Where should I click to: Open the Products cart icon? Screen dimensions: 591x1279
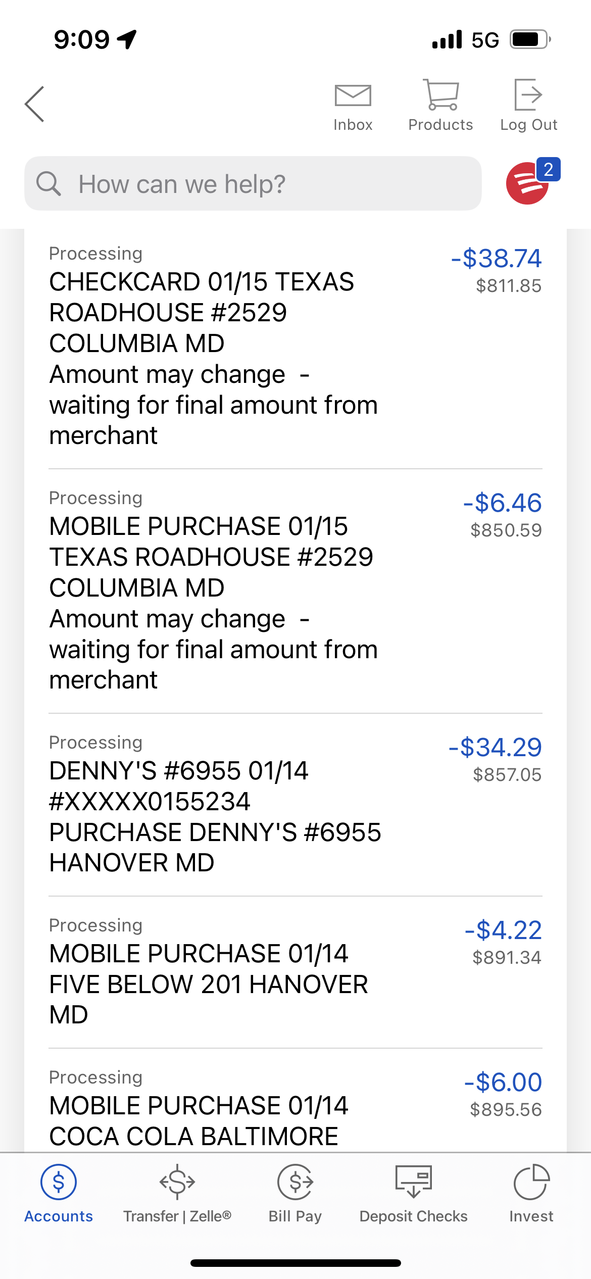(440, 95)
